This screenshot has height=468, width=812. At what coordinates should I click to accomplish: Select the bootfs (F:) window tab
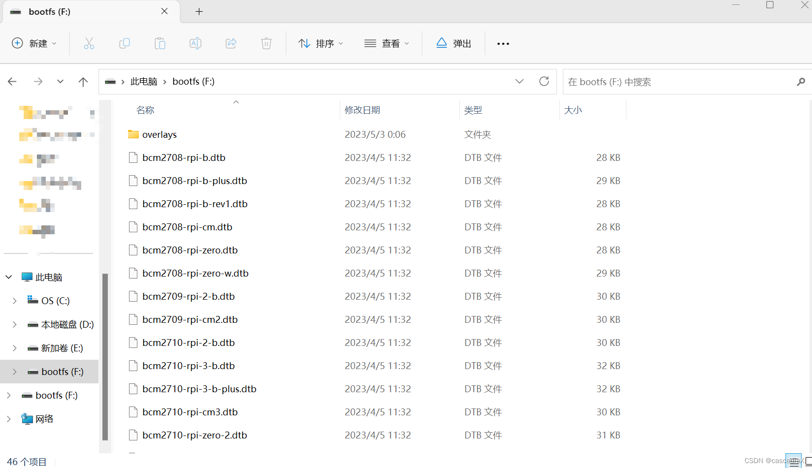[92, 12]
